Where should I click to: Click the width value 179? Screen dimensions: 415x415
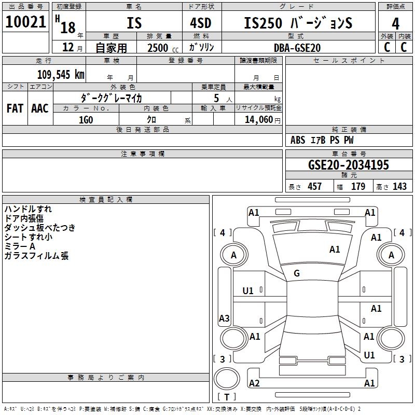tap(358, 186)
